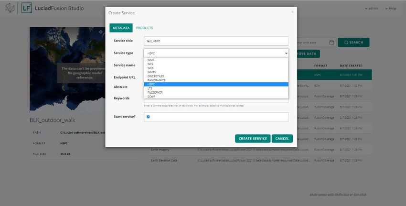Screen dimensions: 406x206
Task: Select WFS service type option
Action: pos(216,64)
